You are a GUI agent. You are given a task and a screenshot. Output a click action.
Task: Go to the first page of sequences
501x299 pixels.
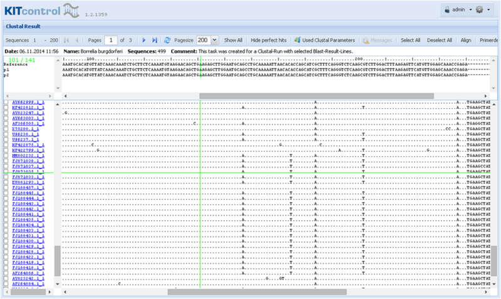pyautogui.click(x=66, y=40)
